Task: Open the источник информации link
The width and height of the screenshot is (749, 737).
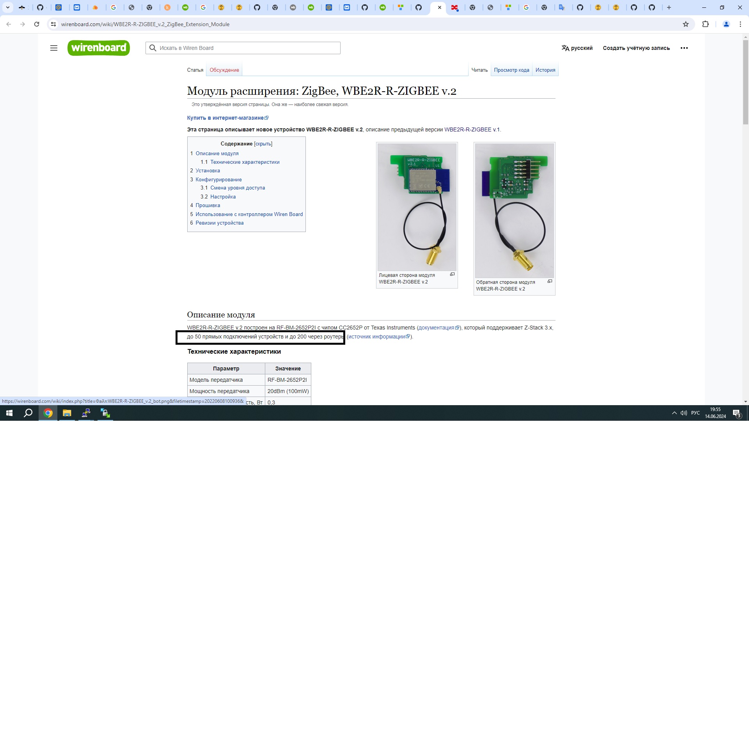Action: tap(379, 337)
